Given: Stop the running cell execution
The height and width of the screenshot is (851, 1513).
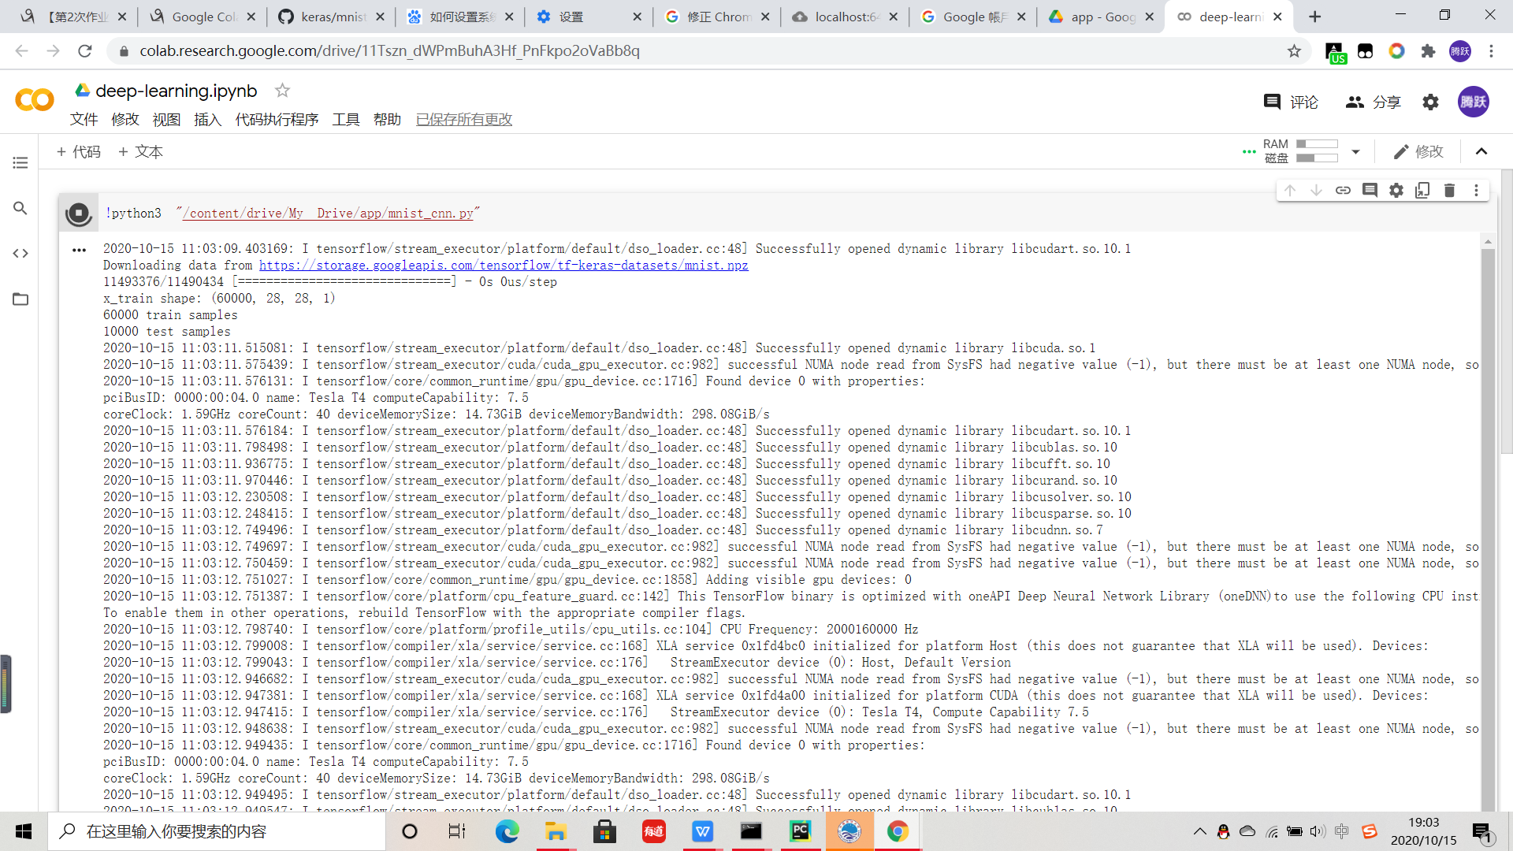Looking at the screenshot, I should point(78,213).
